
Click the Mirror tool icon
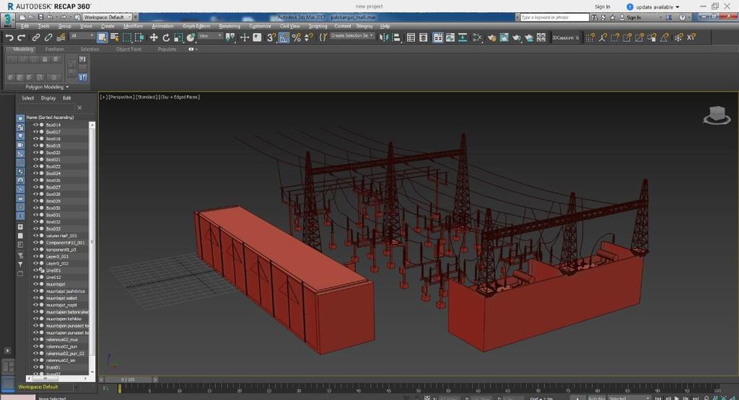click(384, 37)
